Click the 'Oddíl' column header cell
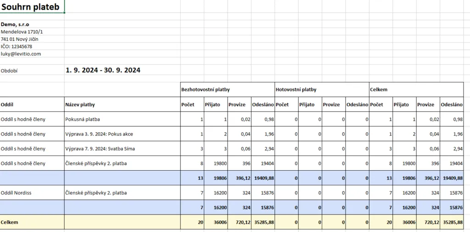The height and width of the screenshot is (232, 470). tap(32, 104)
